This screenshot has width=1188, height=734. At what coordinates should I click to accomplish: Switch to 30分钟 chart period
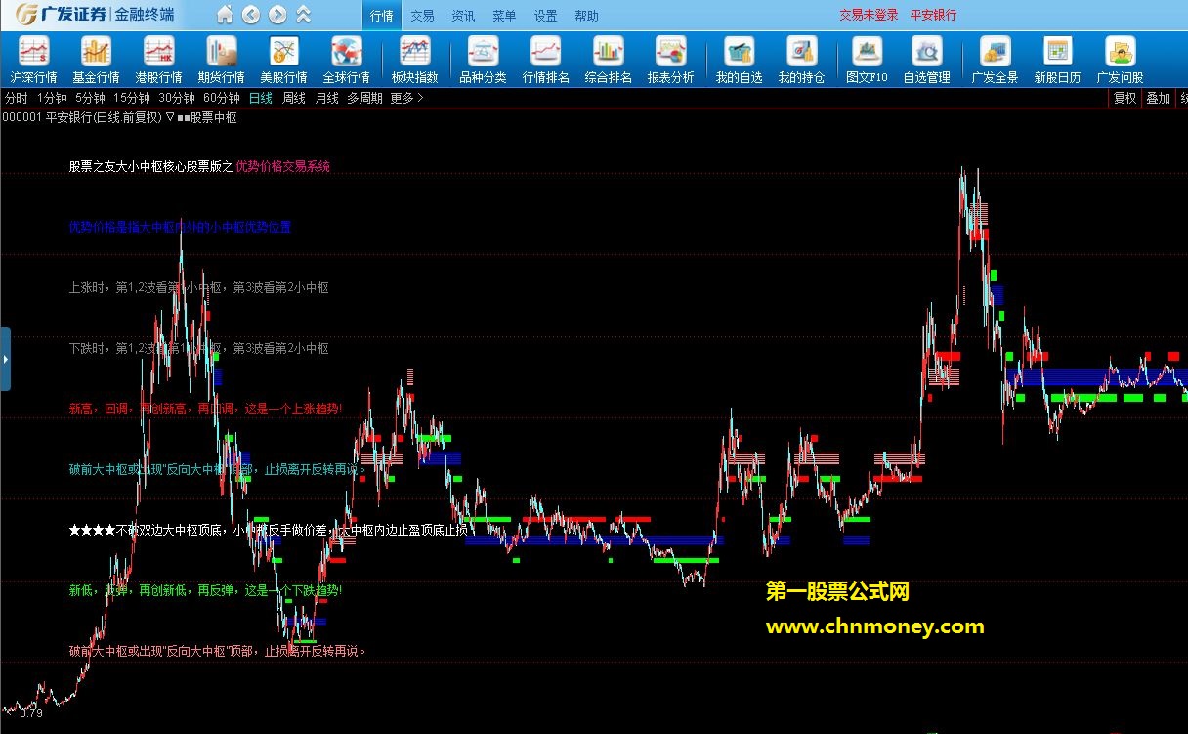pyautogui.click(x=177, y=98)
